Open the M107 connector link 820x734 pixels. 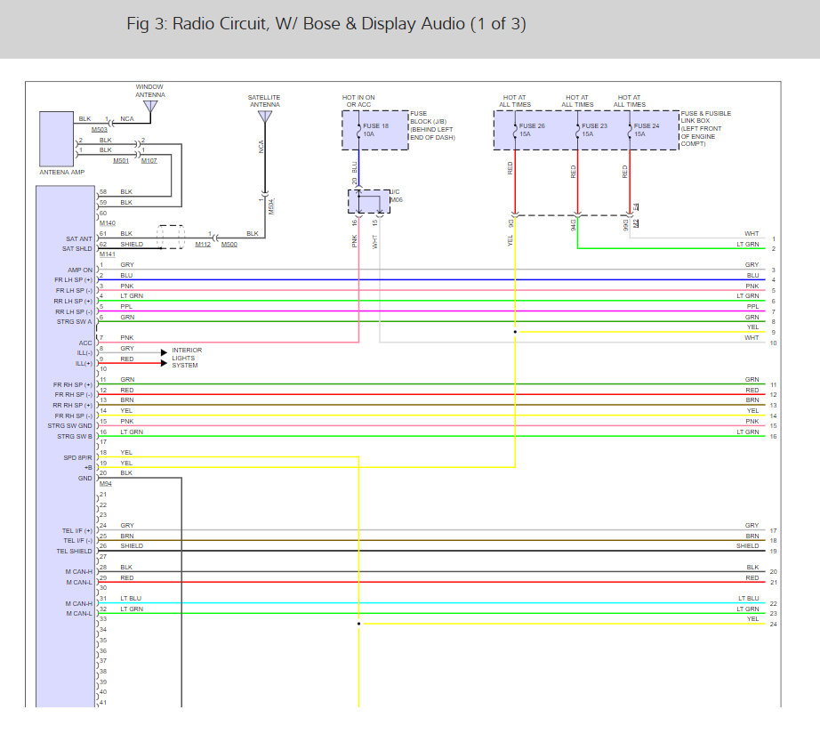(149, 161)
